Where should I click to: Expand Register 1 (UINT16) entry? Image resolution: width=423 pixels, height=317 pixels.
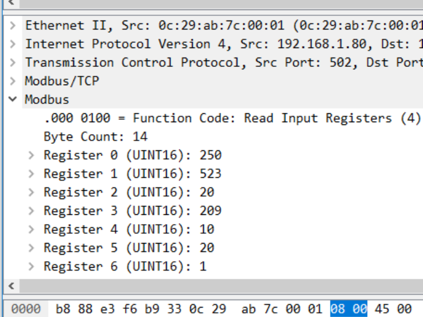tap(32, 174)
